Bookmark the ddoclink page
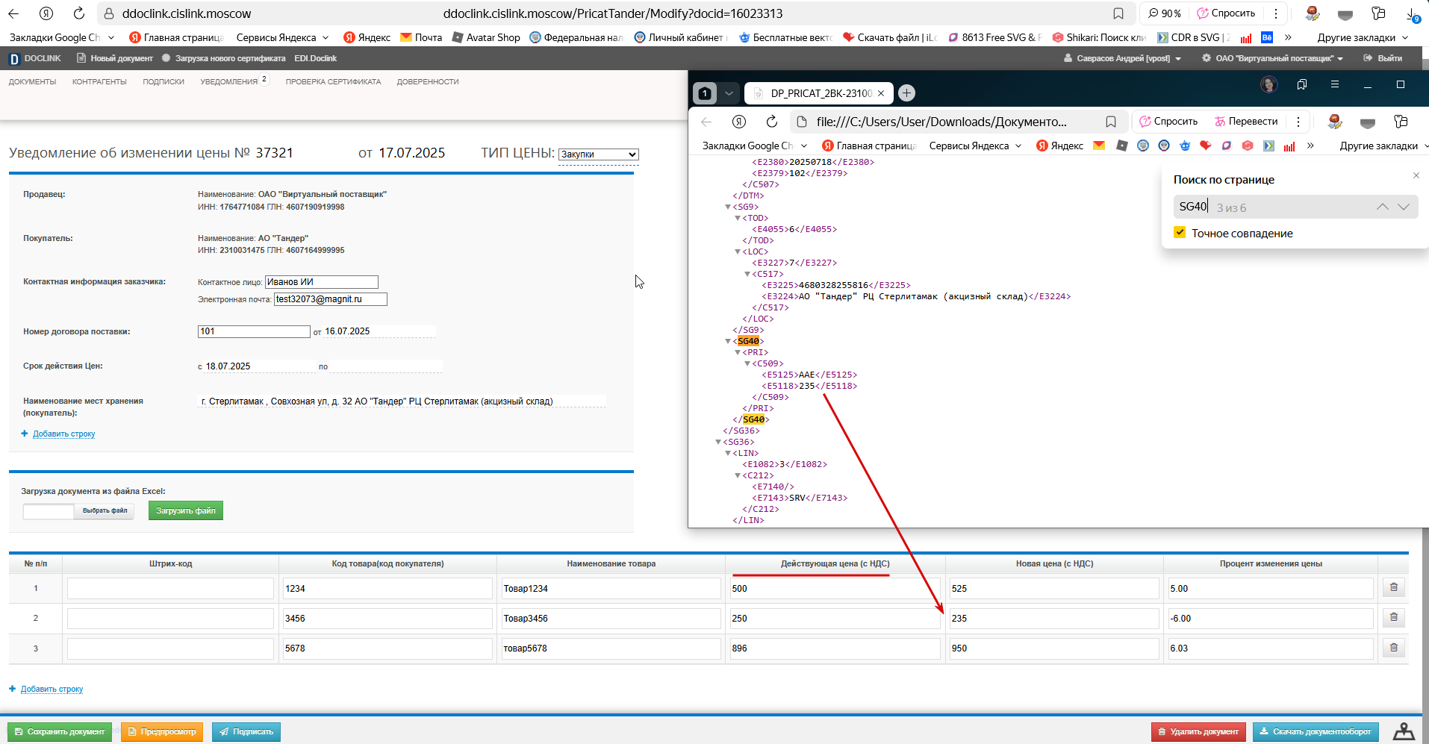Viewport: 1429px width, 744px height. click(1118, 13)
